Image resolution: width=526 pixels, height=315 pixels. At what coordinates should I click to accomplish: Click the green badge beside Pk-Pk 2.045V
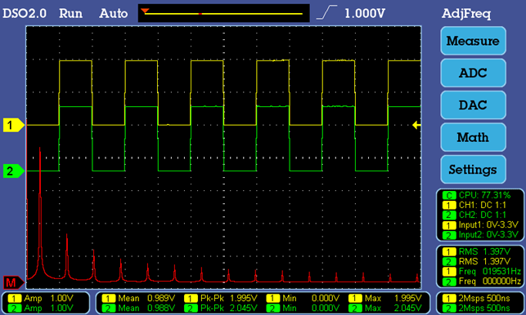point(191,308)
